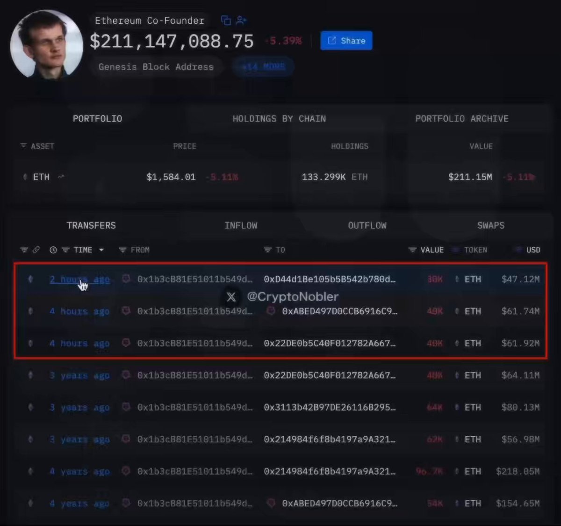Click the add-user follow icon beside Ethereum Co-Founder
Viewport: 561px width, 526px height.
(241, 20)
